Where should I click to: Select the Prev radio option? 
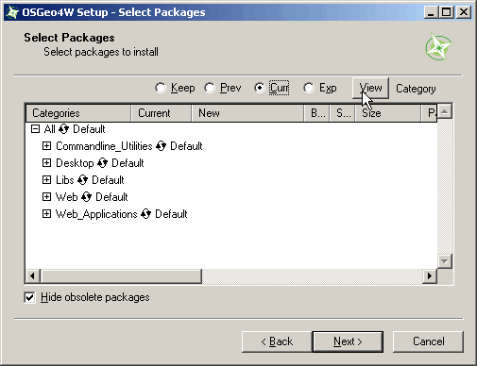[x=210, y=88]
